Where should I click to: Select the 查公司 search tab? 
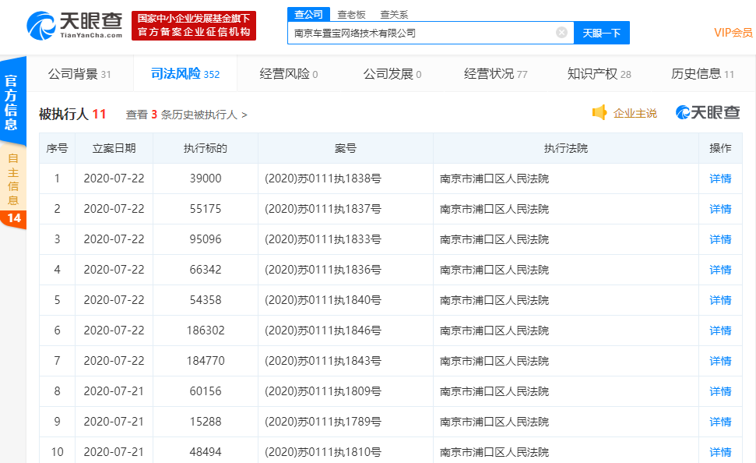tap(308, 15)
